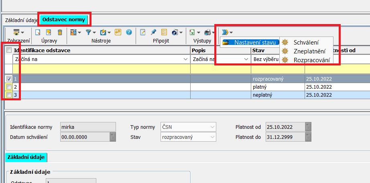Viewport: 370px width, 183px height.
Task: Open the Excel export icon in Výstupy
Action: click(193, 32)
